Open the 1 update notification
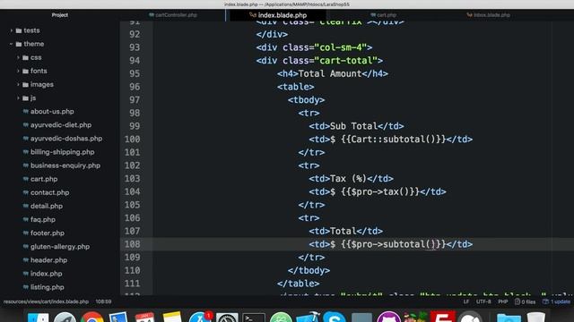 (556, 301)
